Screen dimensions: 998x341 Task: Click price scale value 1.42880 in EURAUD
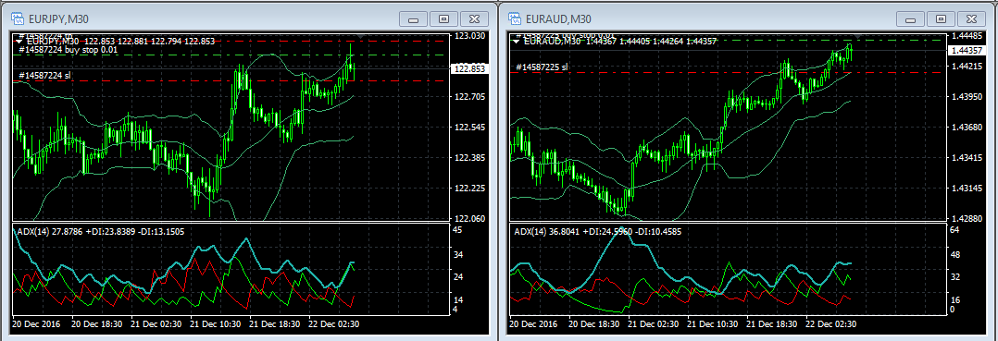[x=968, y=218]
